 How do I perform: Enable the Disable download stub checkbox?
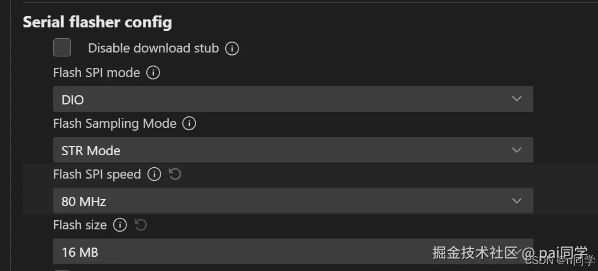pos(62,48)
